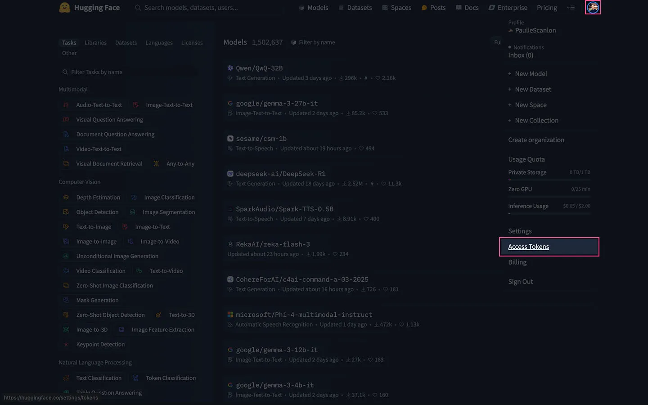
Task: Select New Dataset from the menu
Action: (x=530, y=90)
